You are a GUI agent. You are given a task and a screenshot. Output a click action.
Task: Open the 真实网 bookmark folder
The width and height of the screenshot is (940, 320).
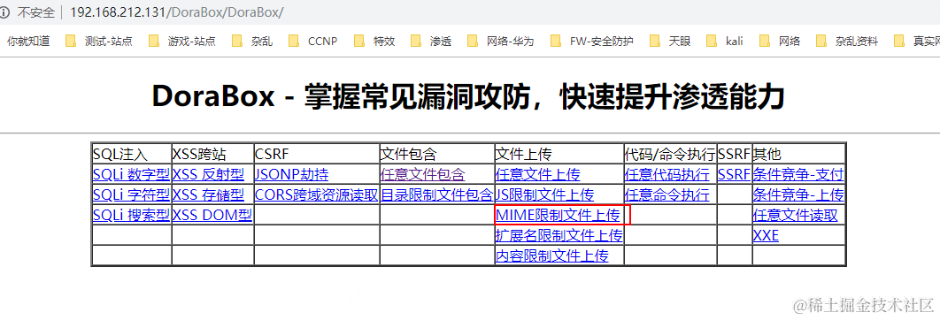[x=917, y=41]
